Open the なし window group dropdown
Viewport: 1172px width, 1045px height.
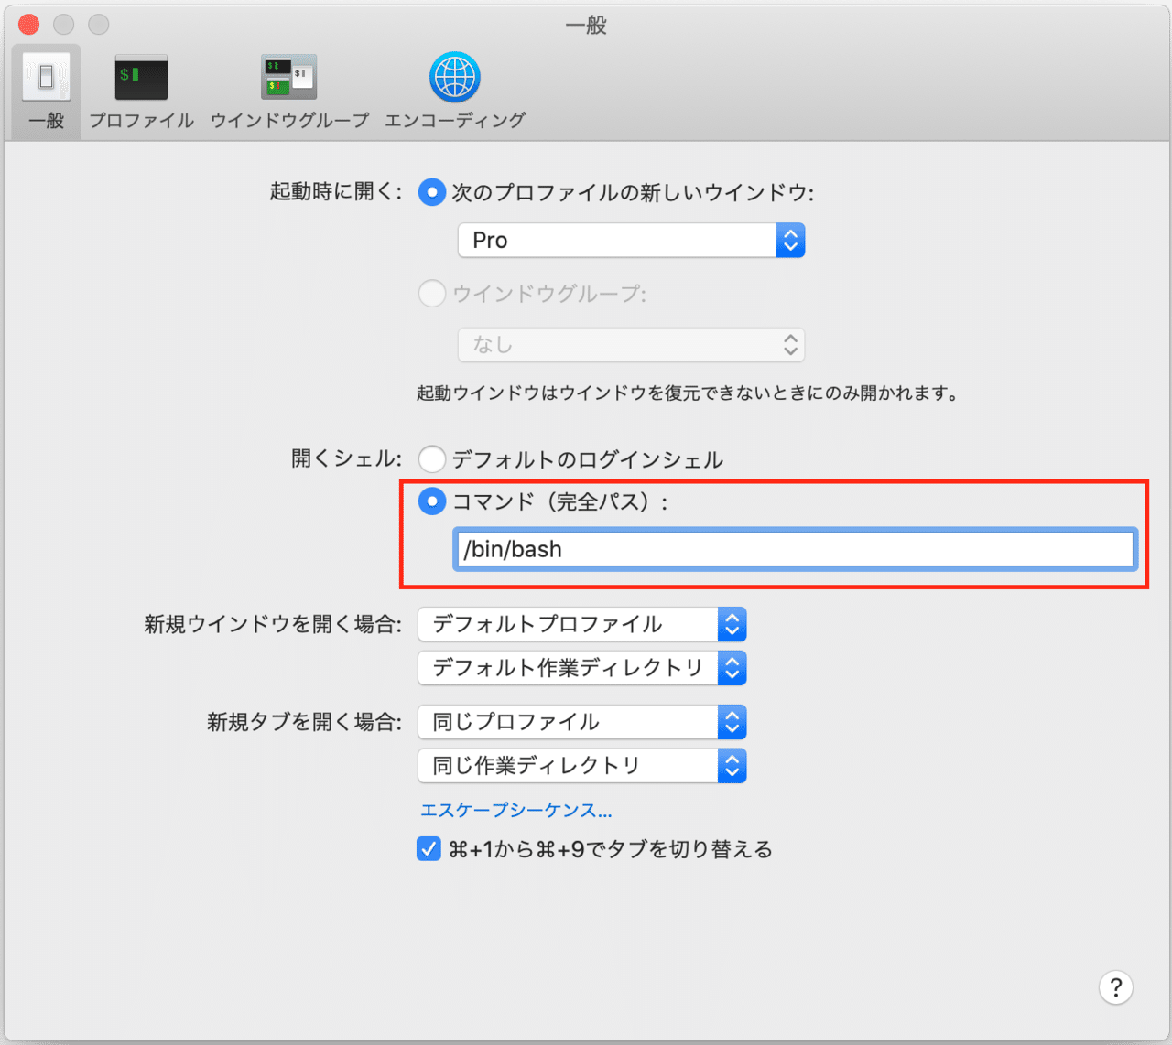(x=631, y=345)
